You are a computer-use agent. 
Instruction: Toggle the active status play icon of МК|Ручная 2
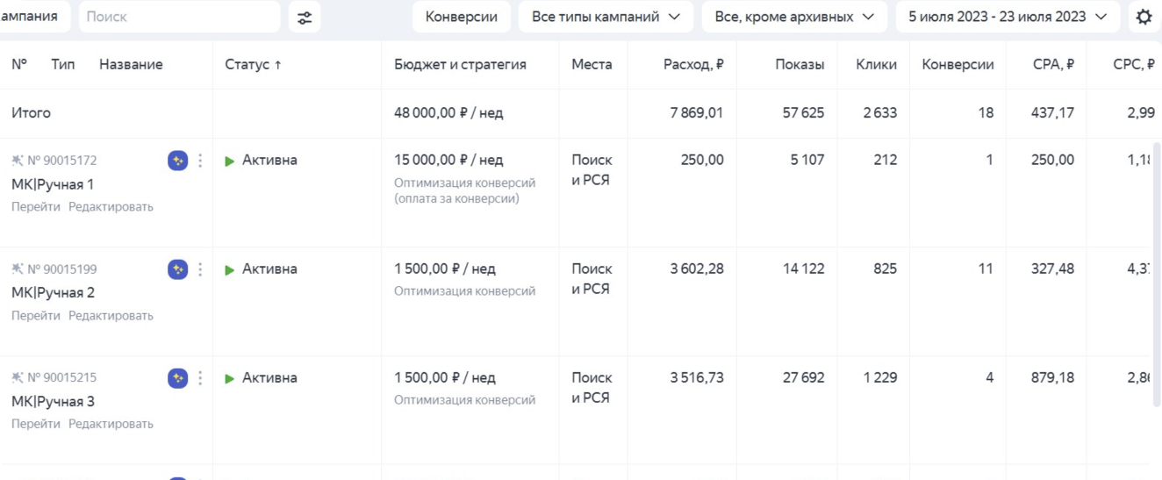230,269
